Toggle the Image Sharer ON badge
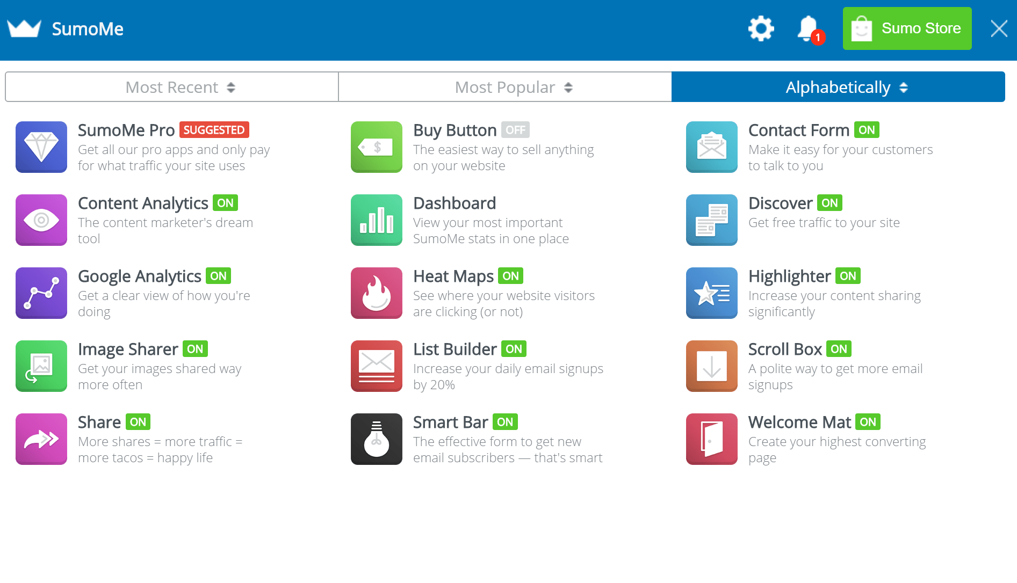This screenshot has height=583, width=1017. (x=195, y=349)
